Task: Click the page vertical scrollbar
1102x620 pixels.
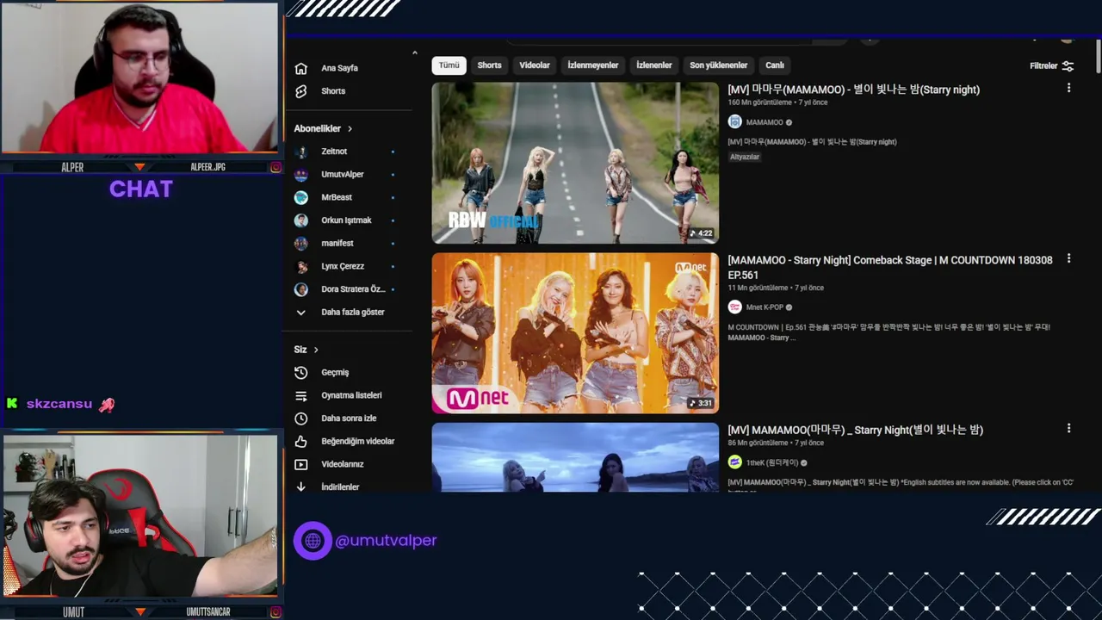Action: (1098, 56)
